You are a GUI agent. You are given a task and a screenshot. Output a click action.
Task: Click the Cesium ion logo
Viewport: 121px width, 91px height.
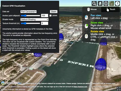click(11, 83)
